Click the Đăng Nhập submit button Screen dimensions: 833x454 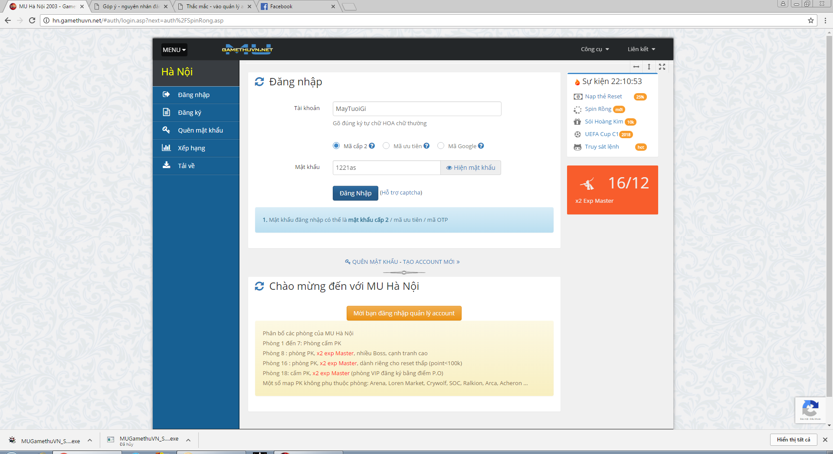coord(355,193)
